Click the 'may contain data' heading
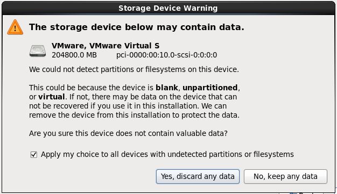 (137, 27)
